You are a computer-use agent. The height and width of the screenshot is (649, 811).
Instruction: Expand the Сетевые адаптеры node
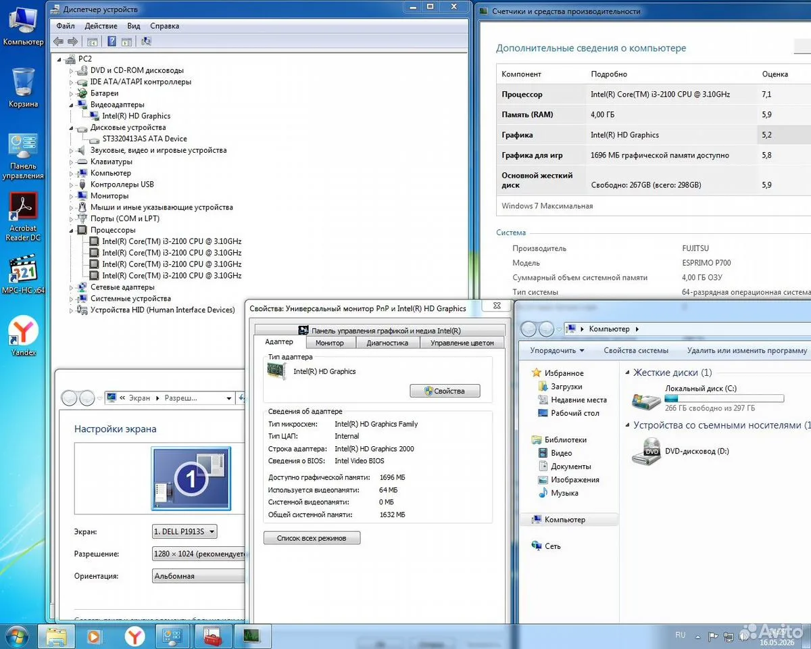[71, 287]
